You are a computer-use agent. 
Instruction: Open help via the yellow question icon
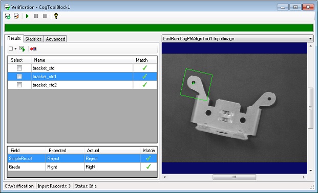[56, 16]
